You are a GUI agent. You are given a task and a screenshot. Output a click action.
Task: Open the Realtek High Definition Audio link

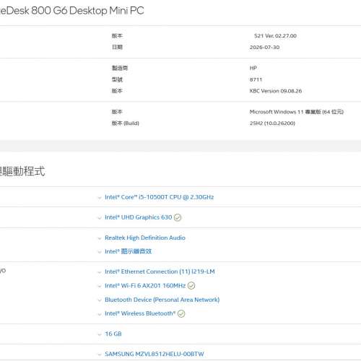145,238
